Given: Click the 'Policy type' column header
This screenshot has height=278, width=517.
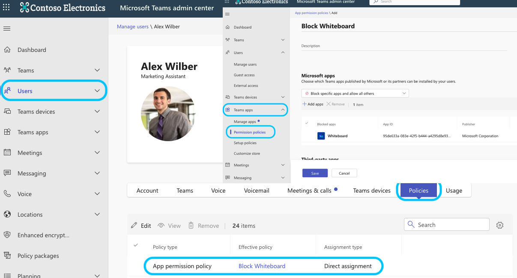Looking at the screenshot, I should point(165,247).
